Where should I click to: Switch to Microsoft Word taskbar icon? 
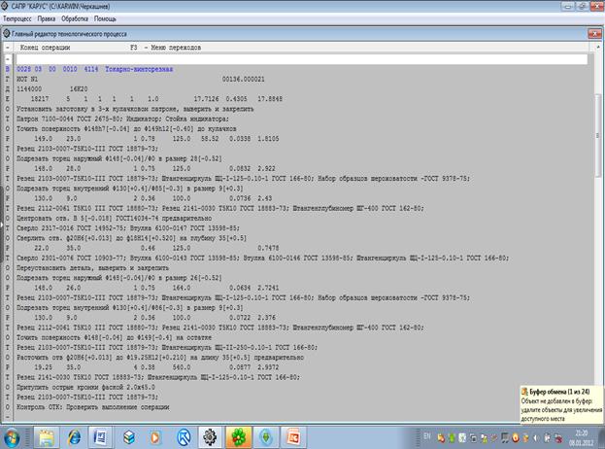click(x=101, y=437)
